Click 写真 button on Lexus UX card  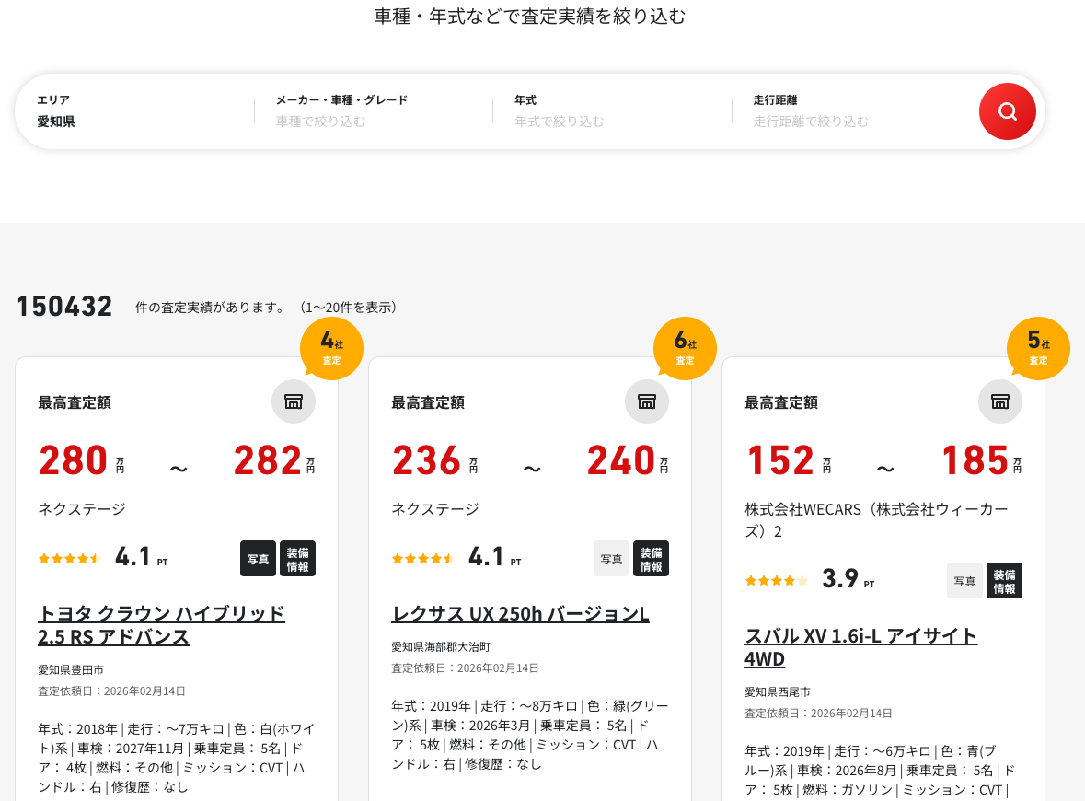(x=611, y=559)
